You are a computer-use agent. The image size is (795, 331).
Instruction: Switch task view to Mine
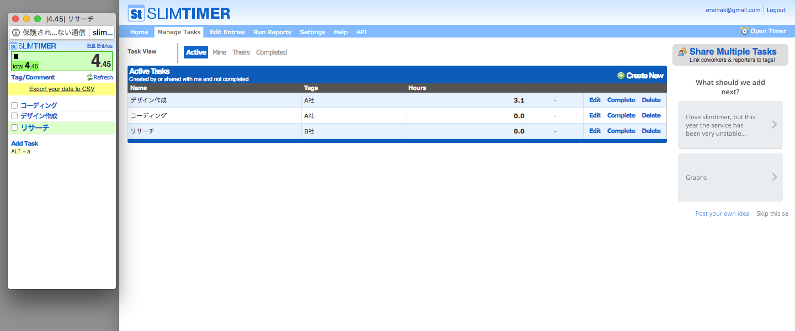point(219,52)
